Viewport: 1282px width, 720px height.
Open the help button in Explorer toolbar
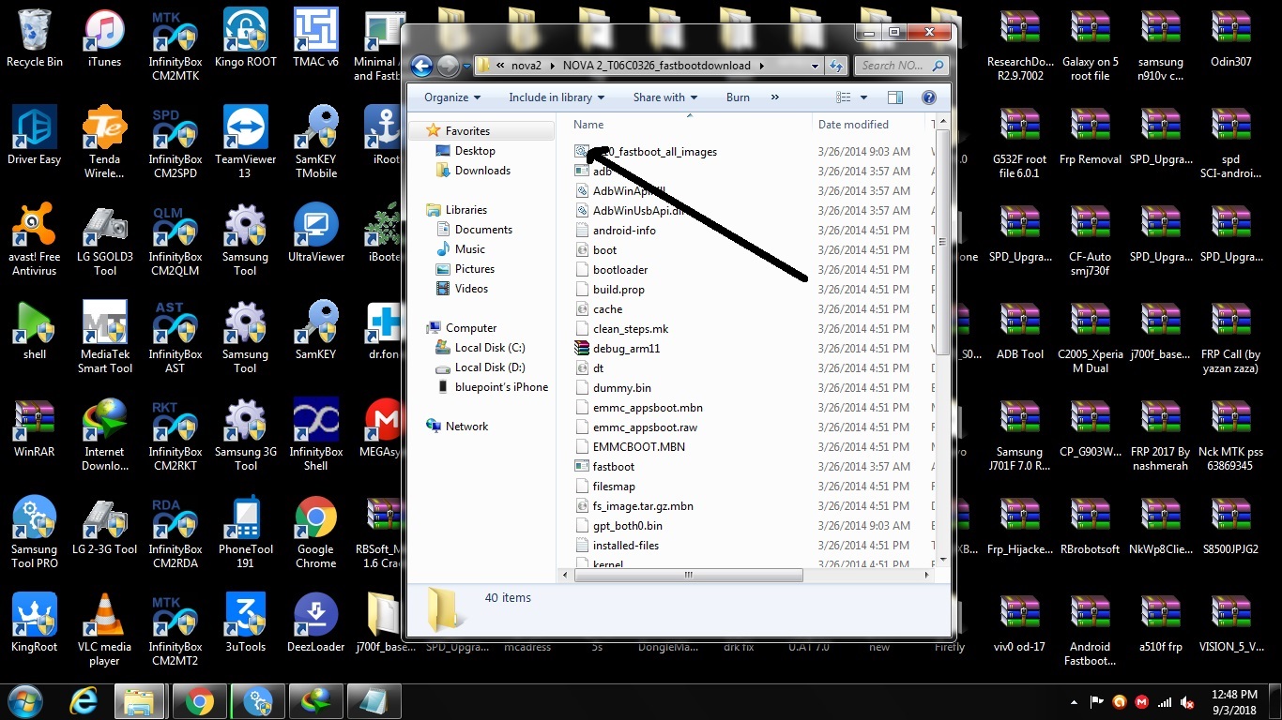coord(929,97)
